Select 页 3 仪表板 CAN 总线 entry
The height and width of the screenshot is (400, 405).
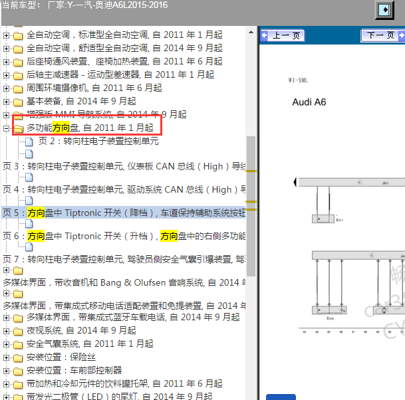124,167
